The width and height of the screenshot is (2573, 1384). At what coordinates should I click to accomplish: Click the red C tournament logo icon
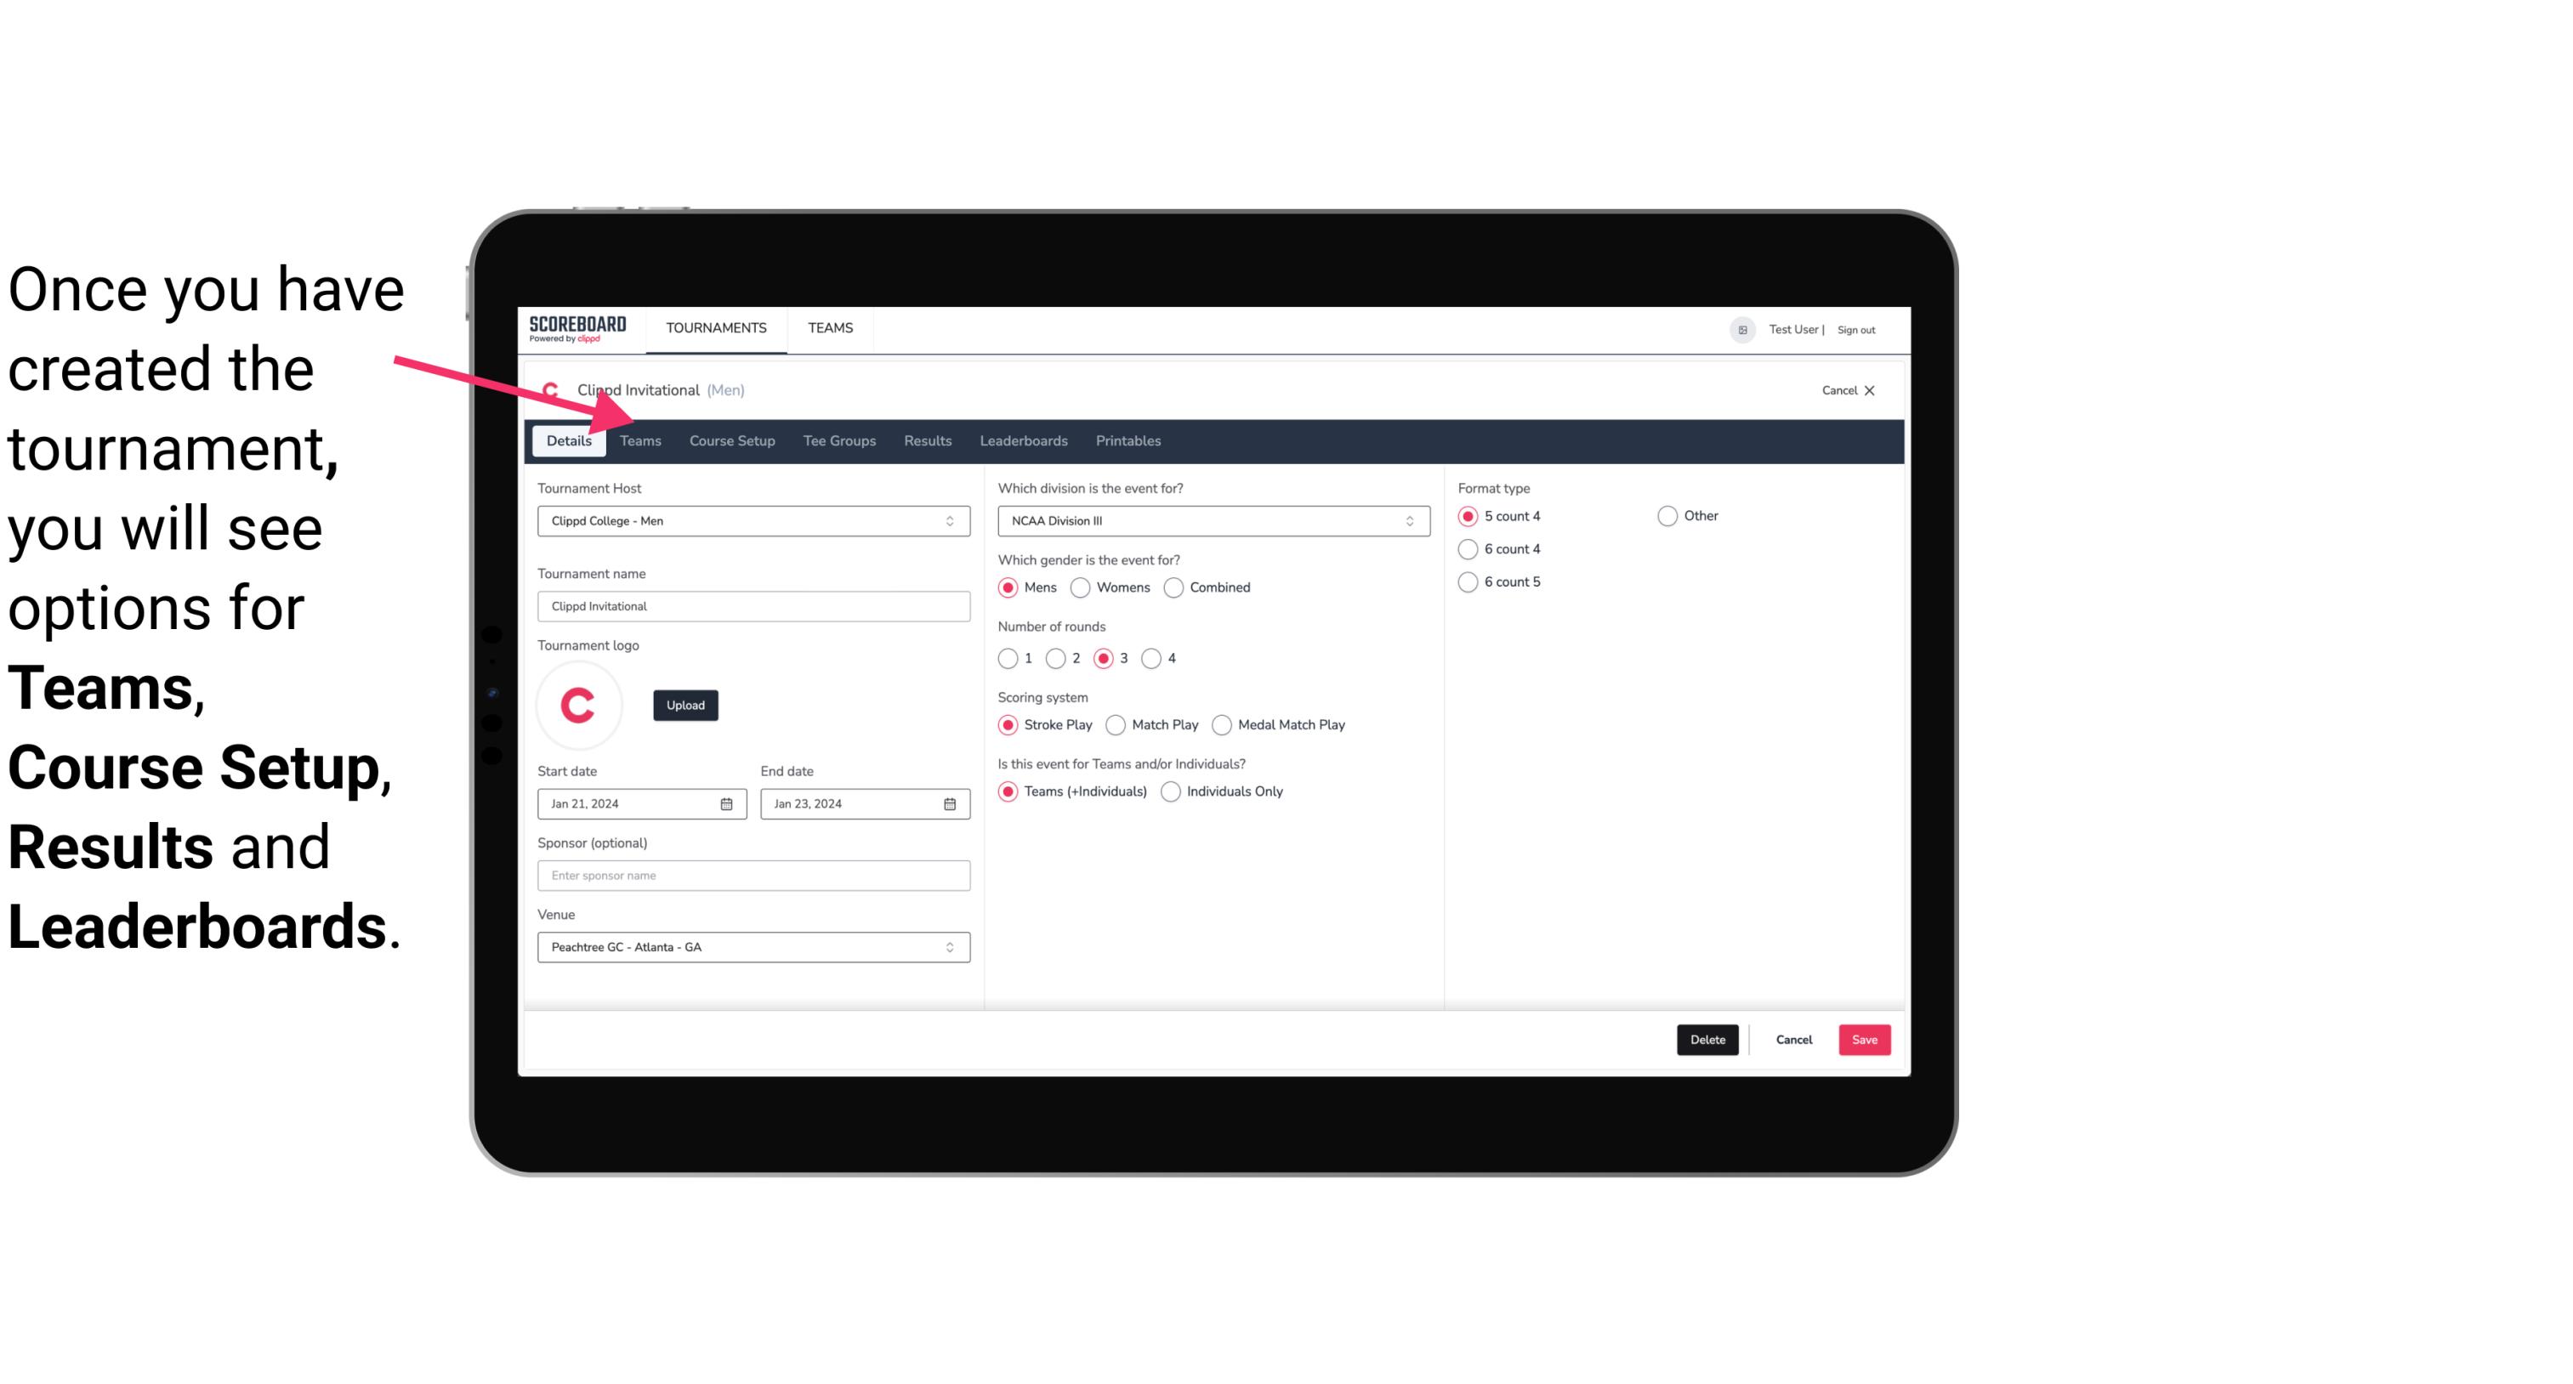579,704
